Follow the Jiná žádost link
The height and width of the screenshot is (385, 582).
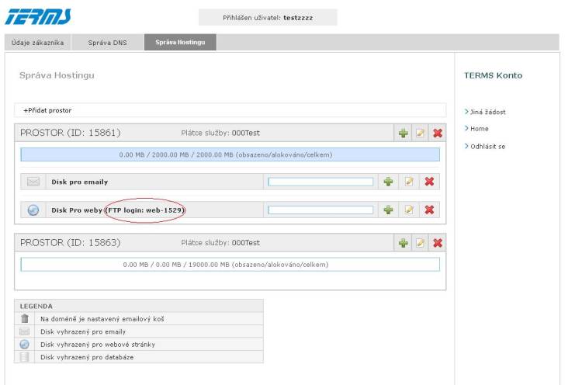(488, 112)
